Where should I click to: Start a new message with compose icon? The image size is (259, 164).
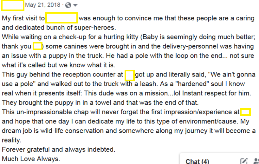(244, 161)
